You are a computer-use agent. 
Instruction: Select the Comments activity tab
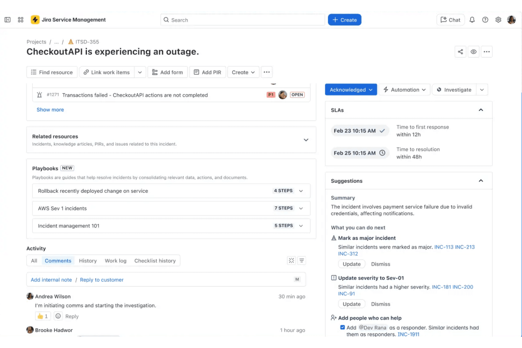click(x=58, y=261)
